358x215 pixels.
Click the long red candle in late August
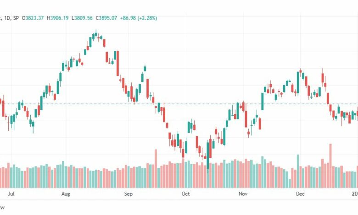(118, 64)
